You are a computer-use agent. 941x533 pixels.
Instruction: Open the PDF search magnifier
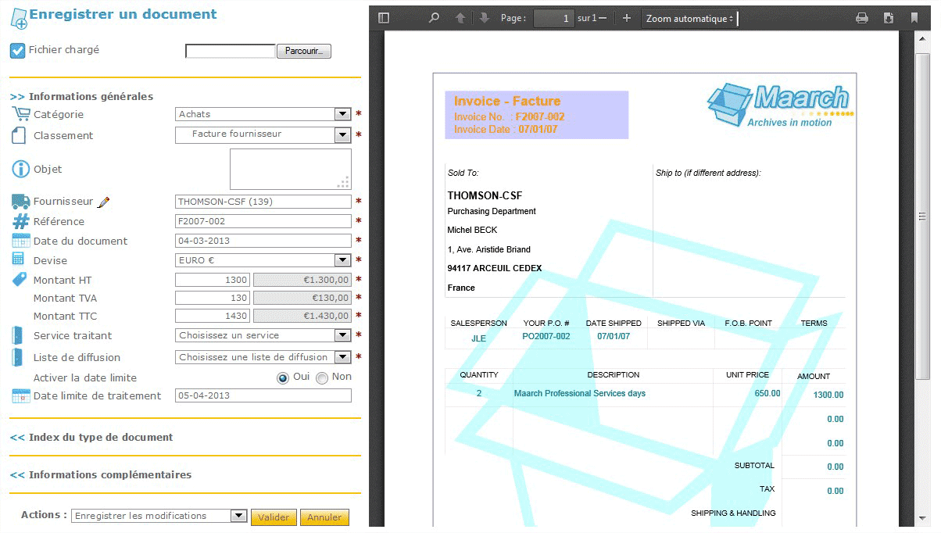click(435, 18)
